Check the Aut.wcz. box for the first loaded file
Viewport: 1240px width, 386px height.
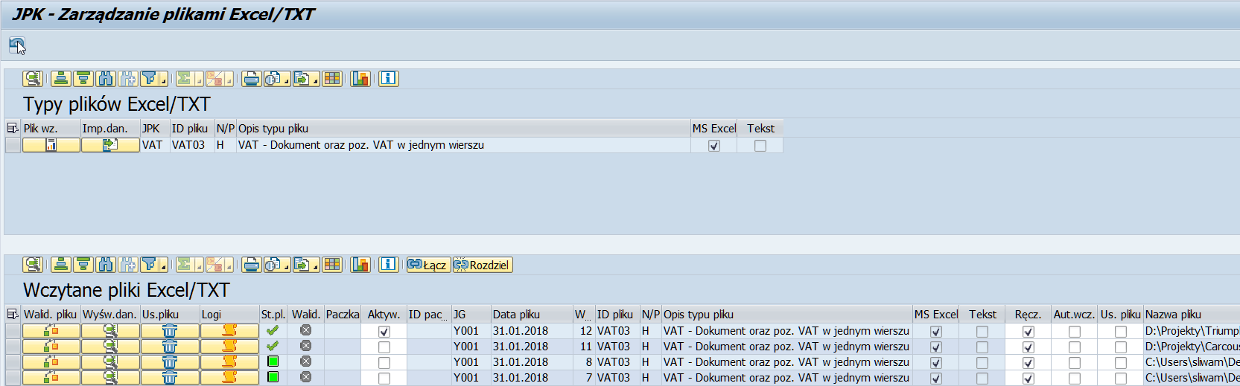pos(1074,332)
